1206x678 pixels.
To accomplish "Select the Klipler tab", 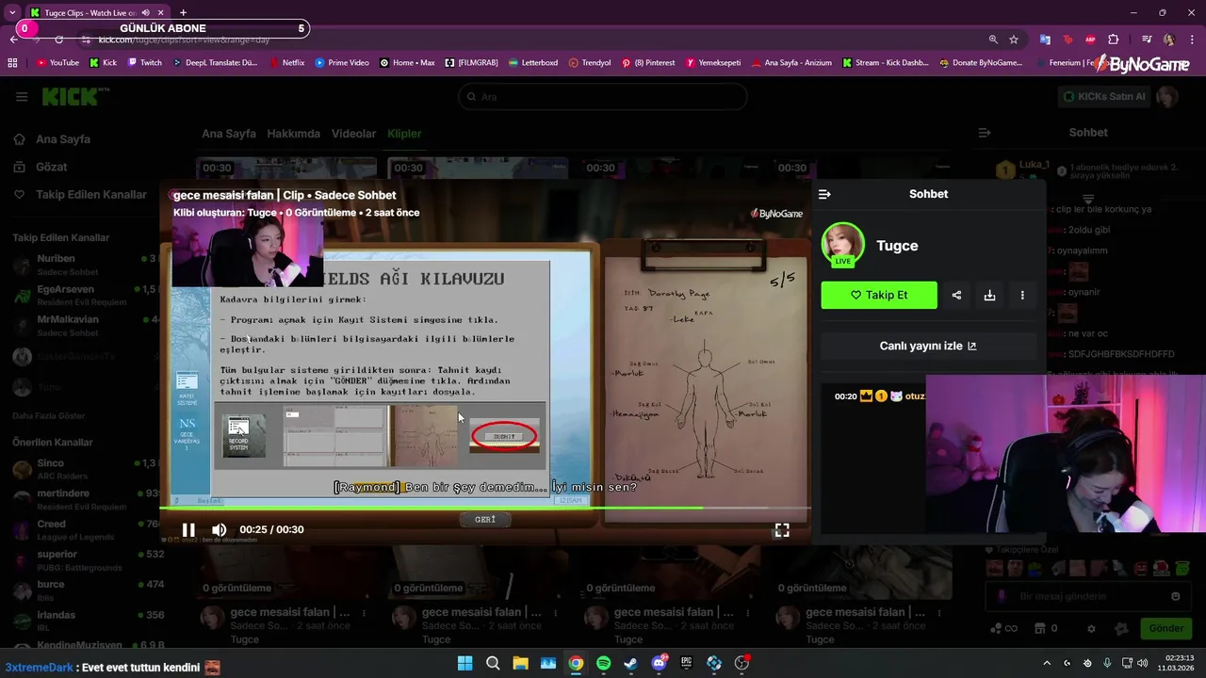I will pos(404,134).
